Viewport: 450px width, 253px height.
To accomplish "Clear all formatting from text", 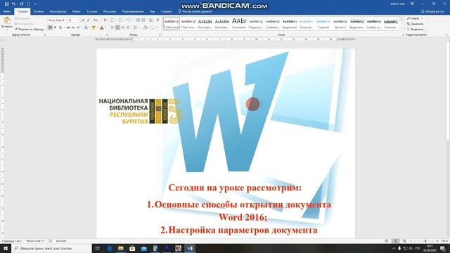I will (105, 20).
